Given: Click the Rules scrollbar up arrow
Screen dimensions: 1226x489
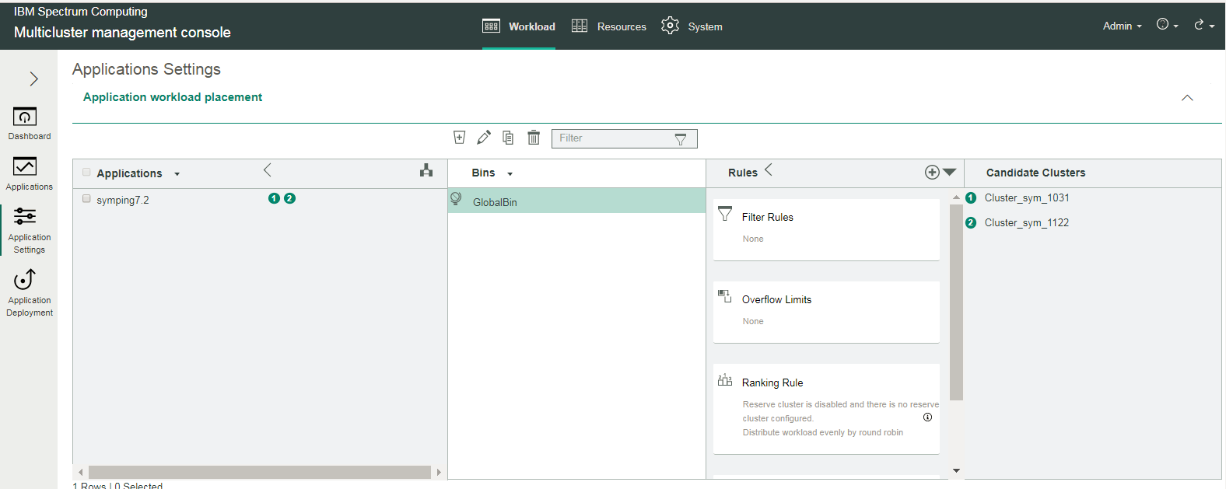Looking at the screenshot, I should click(956, 197).
